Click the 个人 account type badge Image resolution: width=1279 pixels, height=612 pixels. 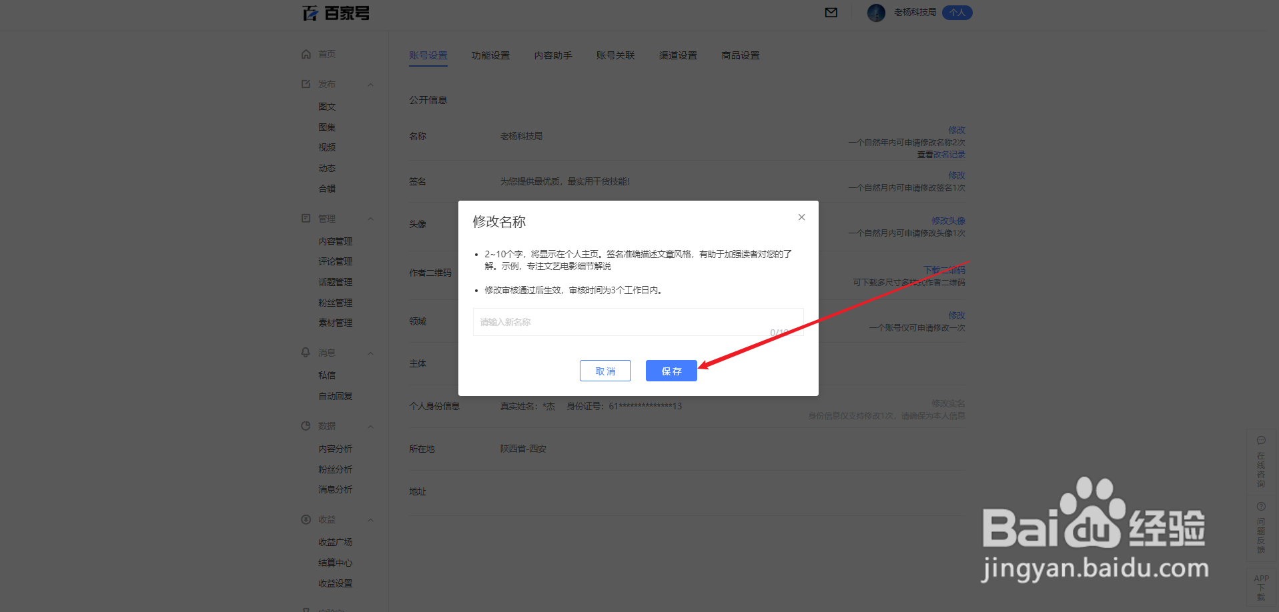pos(957,13)
